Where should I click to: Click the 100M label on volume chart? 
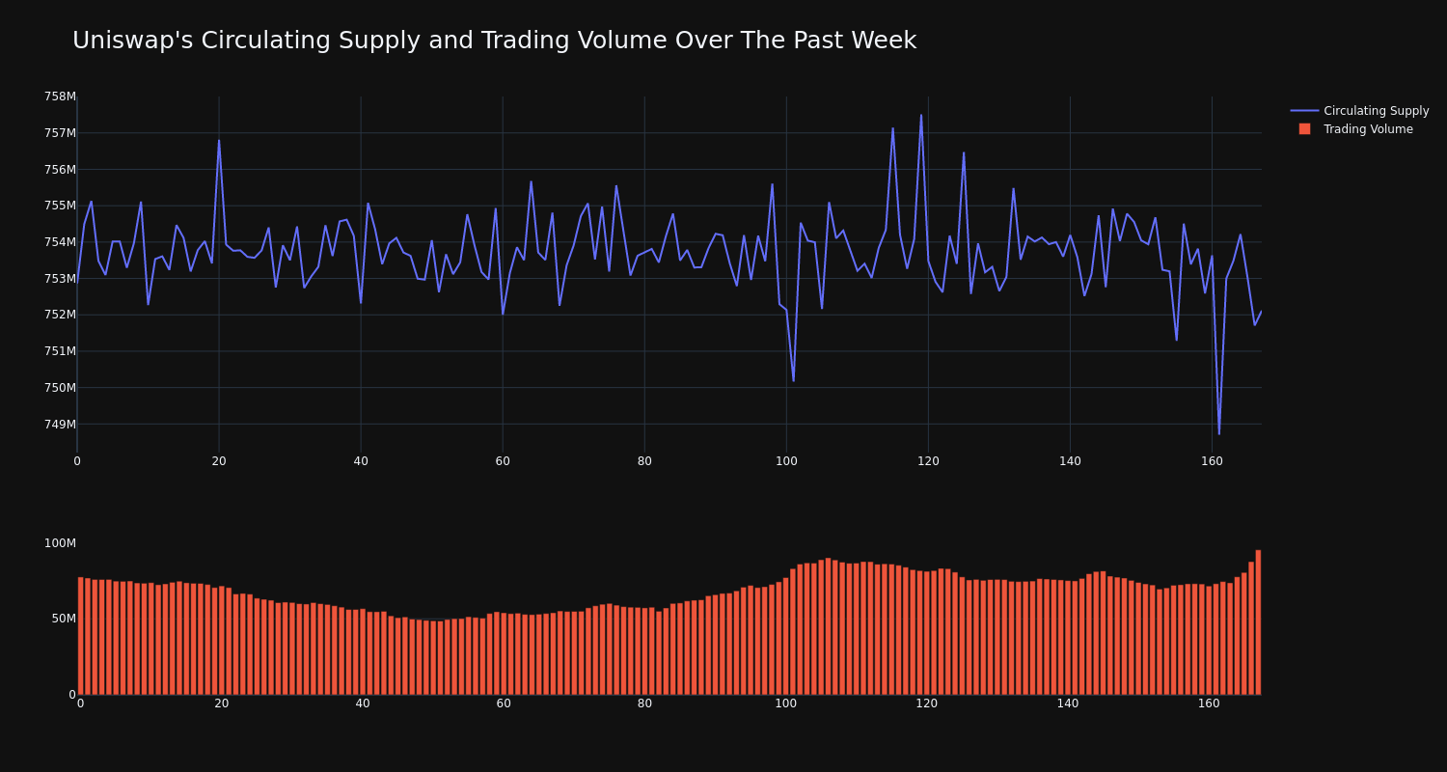(60, 543)
